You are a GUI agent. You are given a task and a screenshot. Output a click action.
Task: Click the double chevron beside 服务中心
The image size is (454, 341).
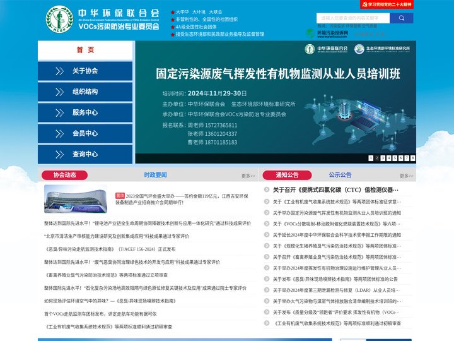tap(60, 113)
